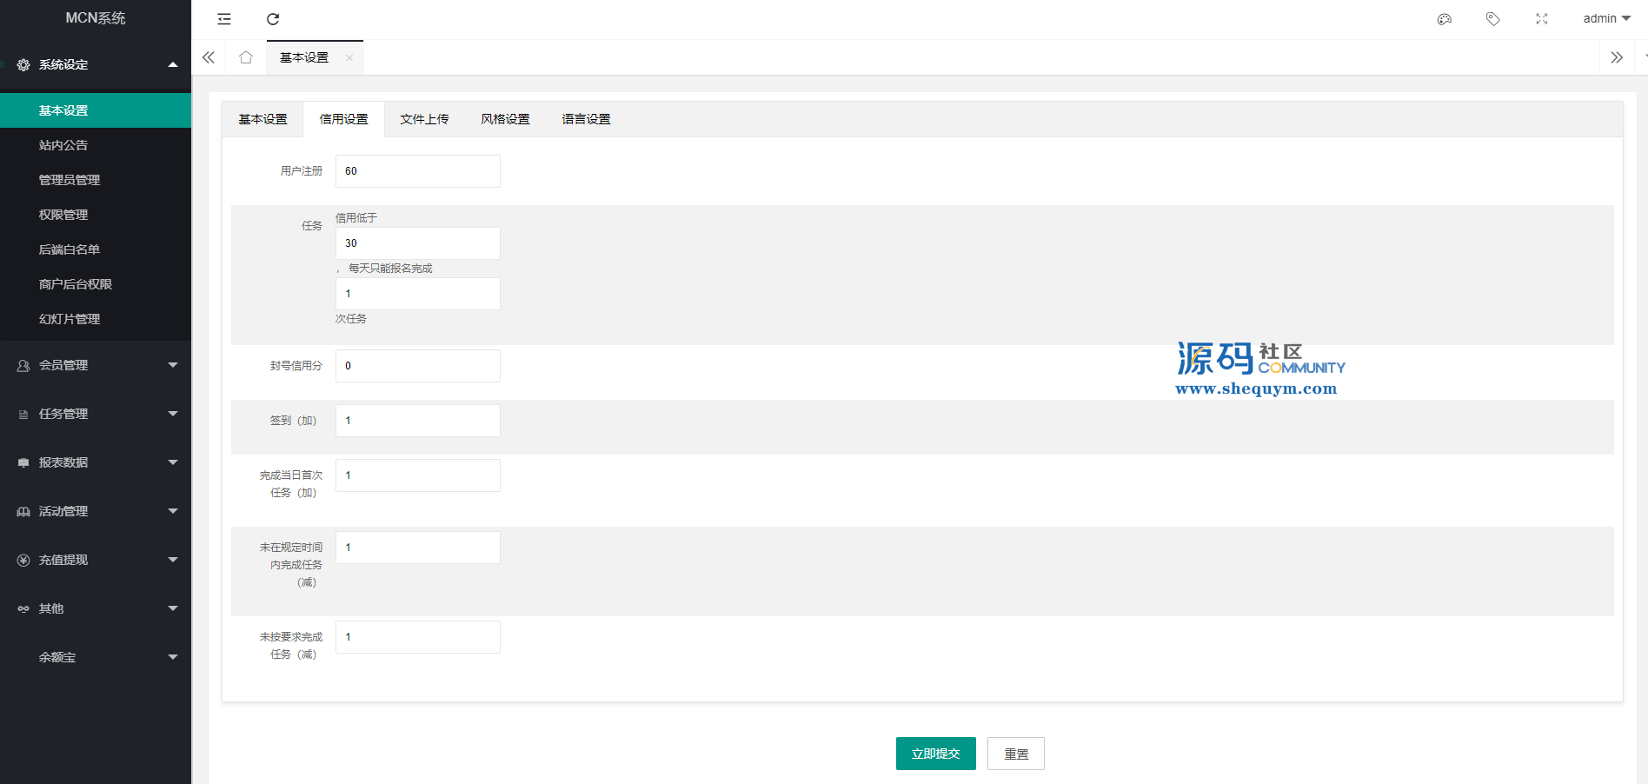
Task: Click the 立即提交 submit button
Action: coord(936,754)
